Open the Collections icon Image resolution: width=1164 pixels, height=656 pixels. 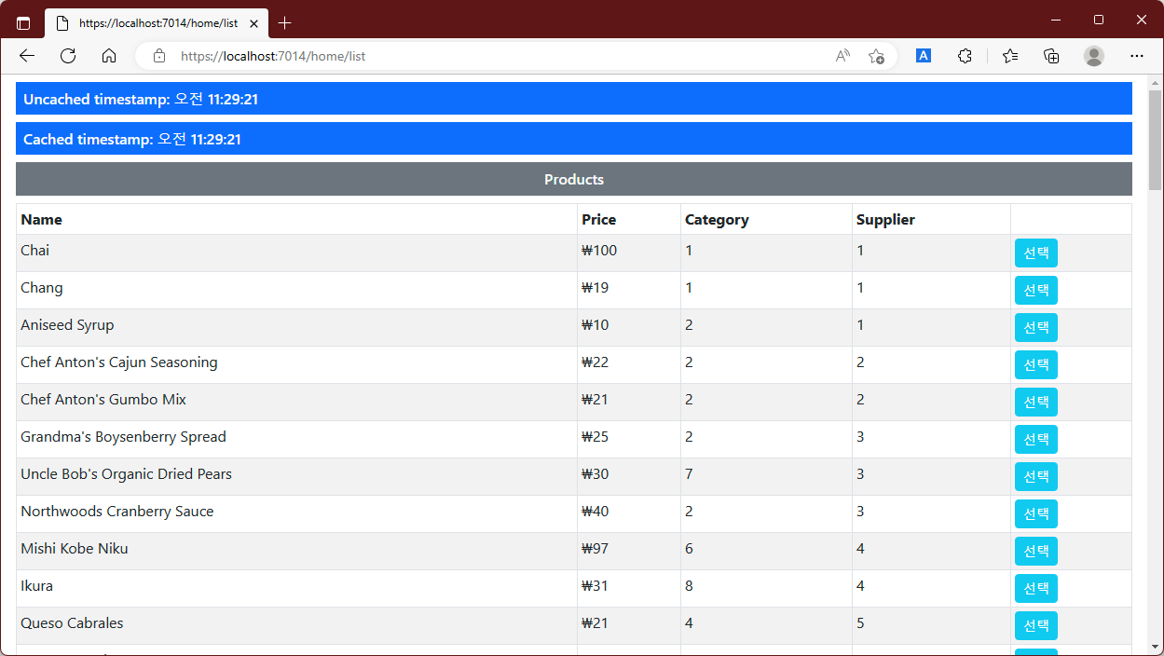pyautogui.click(x=1051, y=56)
